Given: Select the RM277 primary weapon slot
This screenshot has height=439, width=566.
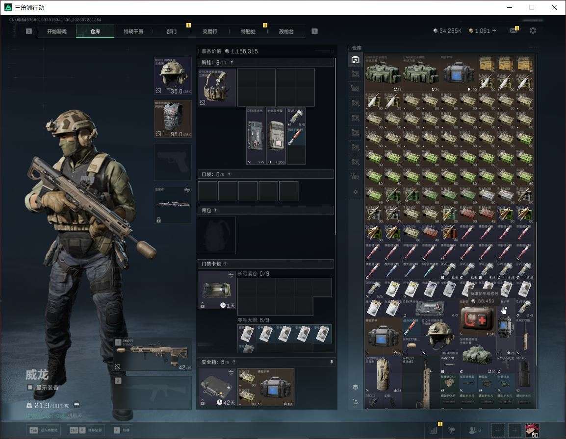Looking at the screenshot, I should (153, 354).
